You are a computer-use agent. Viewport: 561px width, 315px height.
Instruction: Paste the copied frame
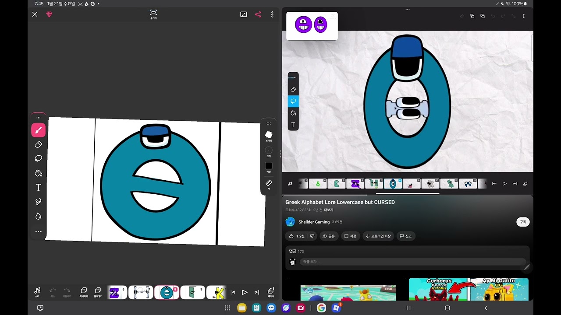(98, 292)
